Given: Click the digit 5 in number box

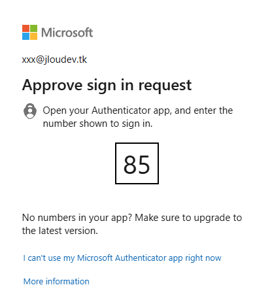Looking at the screenshot, I should coord(144,165).
